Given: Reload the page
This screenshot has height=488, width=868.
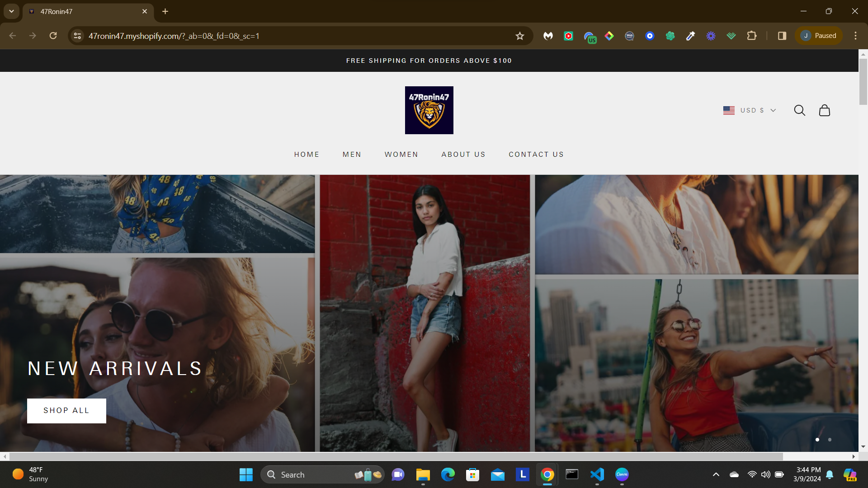Looking at the screenshot, I should tap(53, 36).
